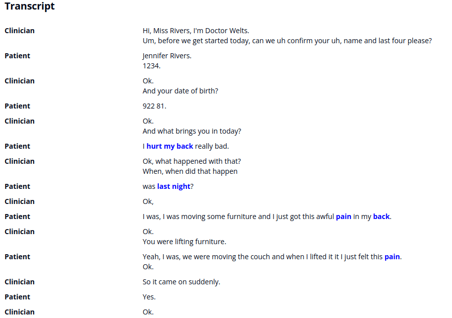Open the highlighted "last night" term
This screenshot has height=318, width=452.
[x=173, y=186]
